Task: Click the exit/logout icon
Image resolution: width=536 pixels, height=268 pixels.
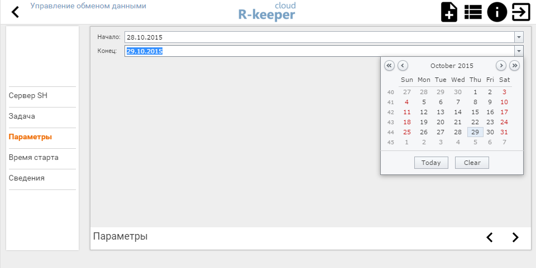Action: (x=521, y=12)
